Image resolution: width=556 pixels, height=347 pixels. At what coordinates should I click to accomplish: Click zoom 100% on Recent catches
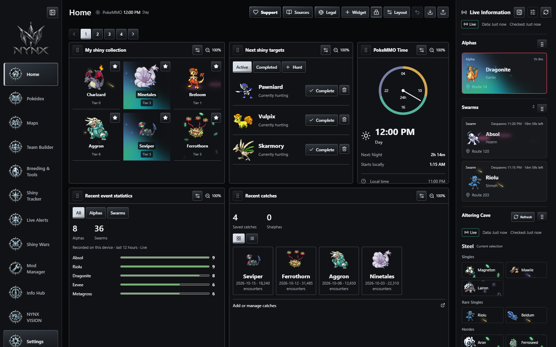click(x=437, y=196)
